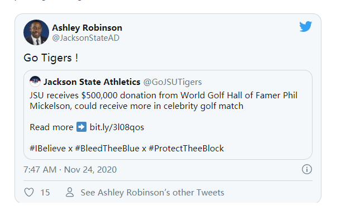Screen dimensions: 341x210
Task: Click the person silhouette icon
Action: pos(70,192)
